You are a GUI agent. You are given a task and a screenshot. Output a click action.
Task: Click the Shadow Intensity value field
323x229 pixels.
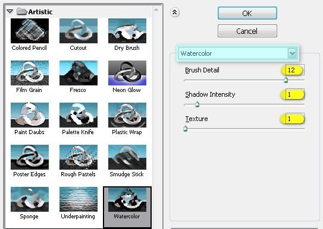point(295,94)
